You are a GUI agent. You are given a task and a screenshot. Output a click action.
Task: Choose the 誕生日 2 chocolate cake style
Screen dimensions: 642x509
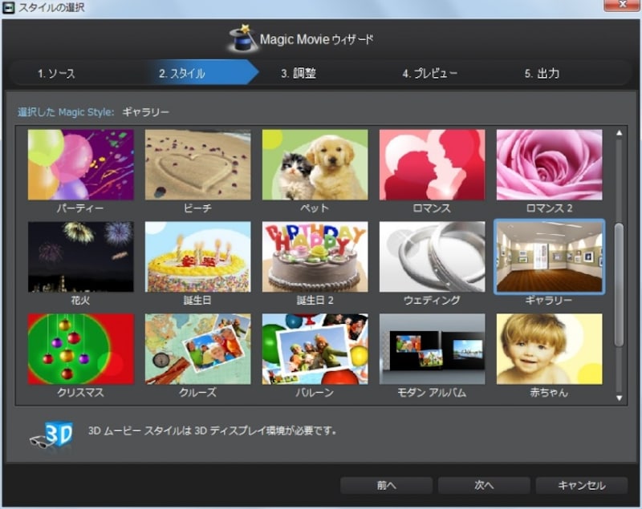pyautogui.click(x=315, y=257)
